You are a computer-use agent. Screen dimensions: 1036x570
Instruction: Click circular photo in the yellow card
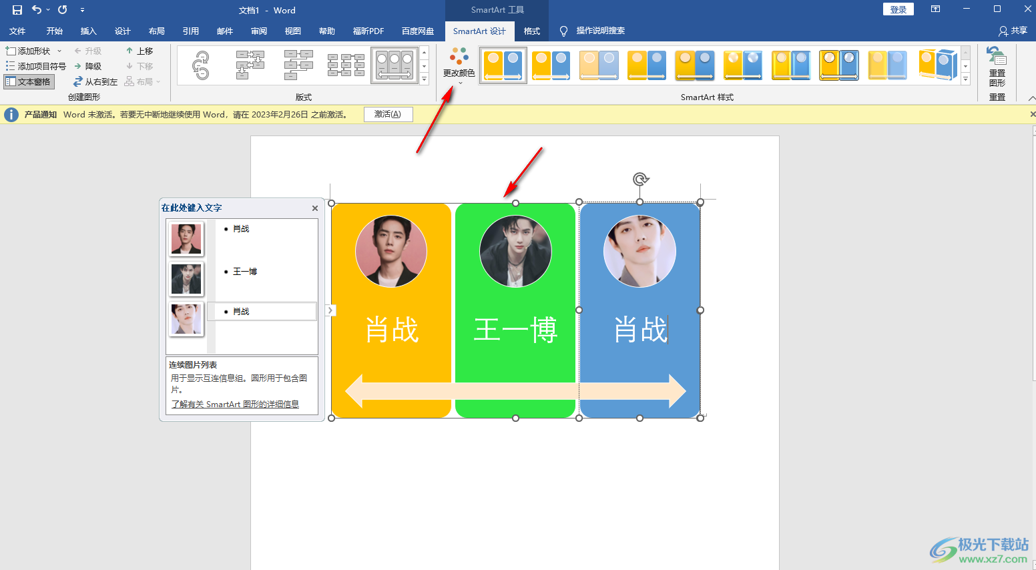tap(391, 252)
